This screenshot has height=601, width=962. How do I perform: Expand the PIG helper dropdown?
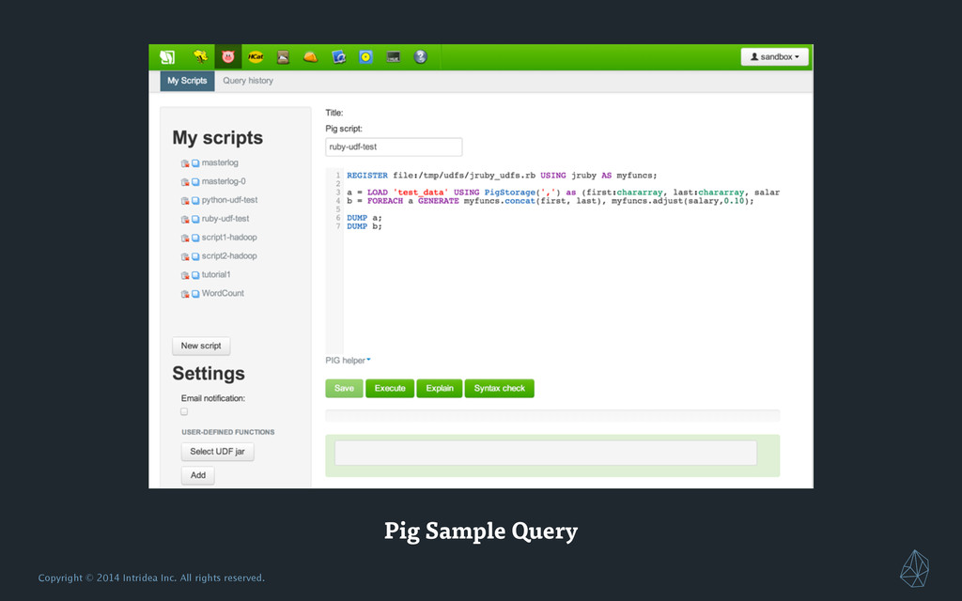[348, 361]
